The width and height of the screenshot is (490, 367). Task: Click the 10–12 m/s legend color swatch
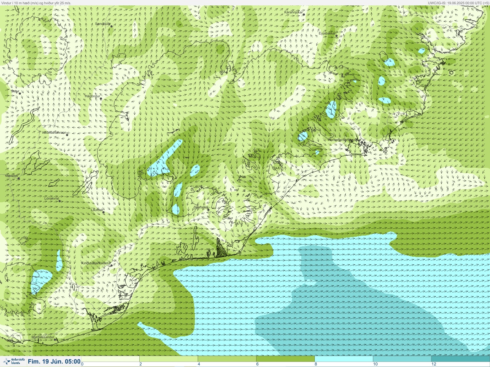click(402, 359)
